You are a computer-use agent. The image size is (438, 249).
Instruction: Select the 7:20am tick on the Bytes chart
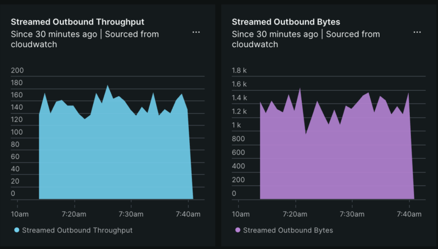[295, 214]
